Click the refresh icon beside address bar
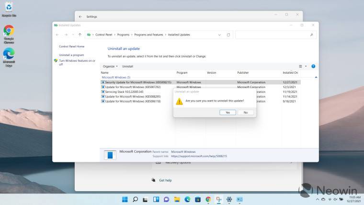The width and height of the screenshot is (364, 205). point(228,34)
